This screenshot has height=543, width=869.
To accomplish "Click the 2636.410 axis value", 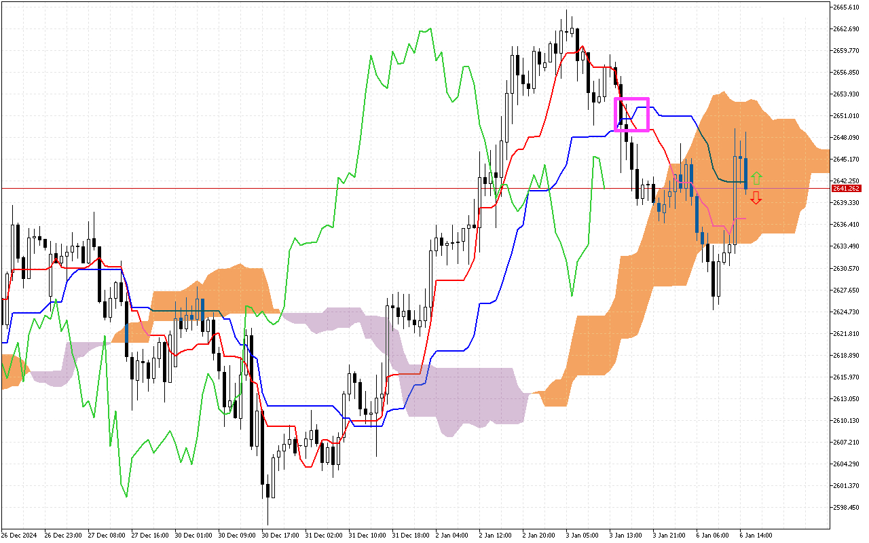I will click(x=845, y=225).
